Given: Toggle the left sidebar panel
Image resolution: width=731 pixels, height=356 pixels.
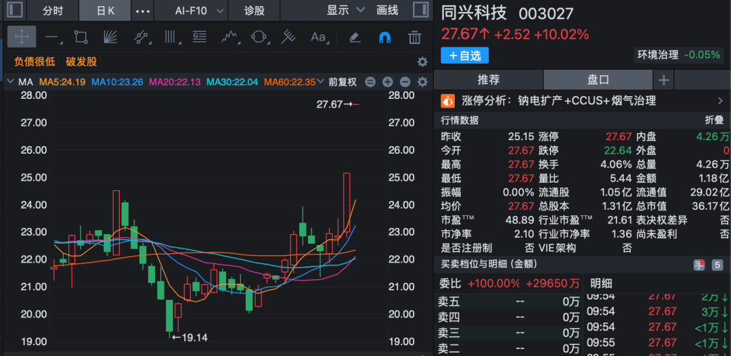Looking at the screenshot, I should coord(16,10).
